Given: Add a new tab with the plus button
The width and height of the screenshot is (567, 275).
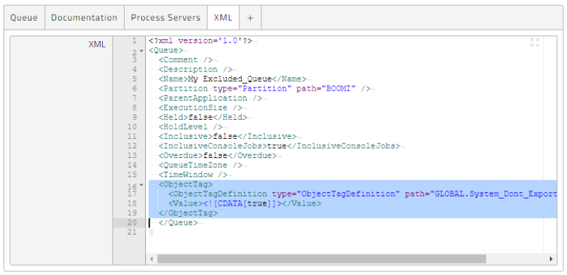Looking at the screenshot, I should click(250, 18).
